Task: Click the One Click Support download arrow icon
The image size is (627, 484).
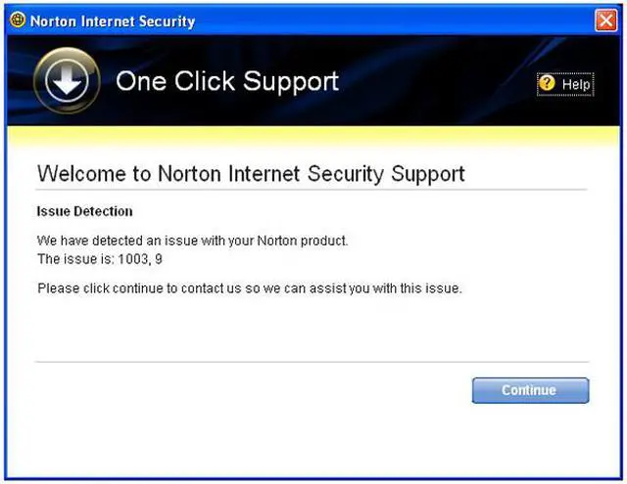Action: point(66,81)
